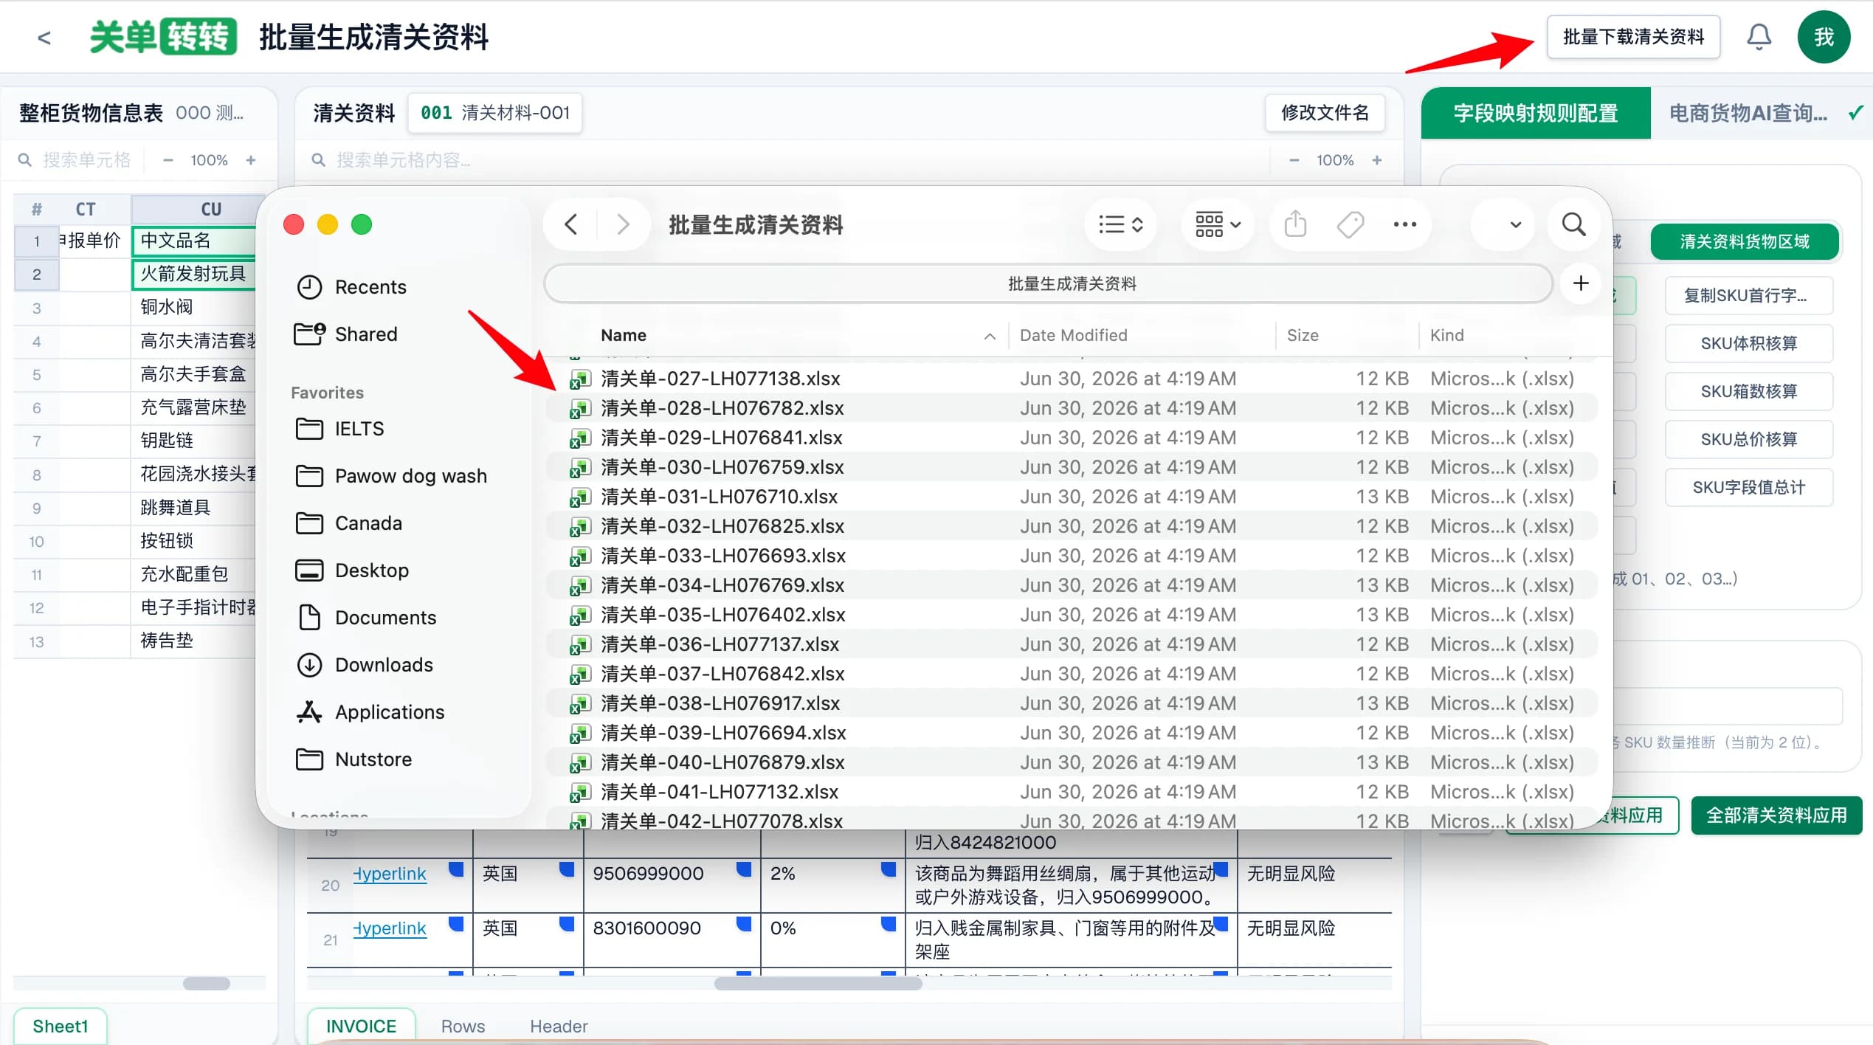The width and height of the screenshot is (1873, 1045).
Task: Open the 001 清关材料-001 file selector
Action: tap(494, 113)
